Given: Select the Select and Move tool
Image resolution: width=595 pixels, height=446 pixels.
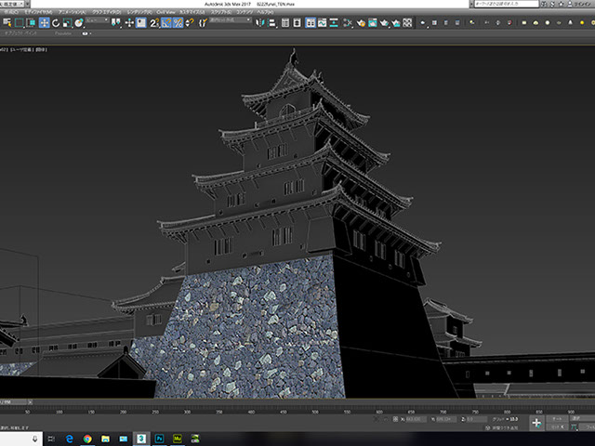Looking at the screenshot, I should point(44,22).
